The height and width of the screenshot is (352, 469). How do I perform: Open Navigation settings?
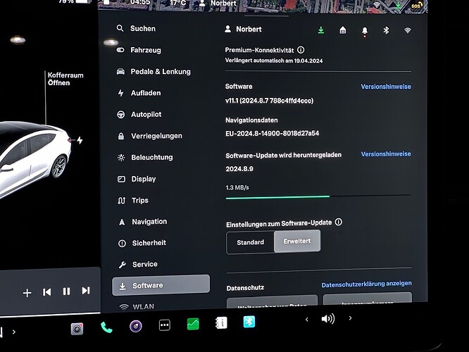[142, 222]
